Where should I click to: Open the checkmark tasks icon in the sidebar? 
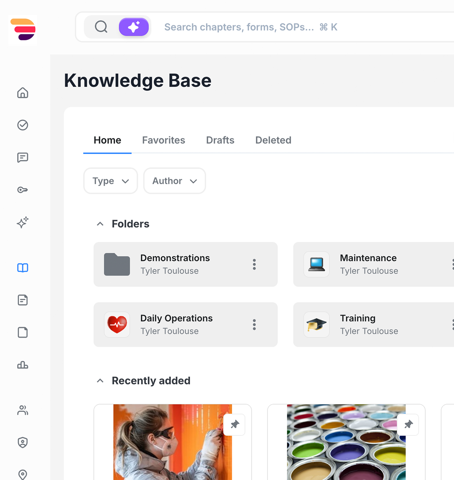[x=23, y=125]
